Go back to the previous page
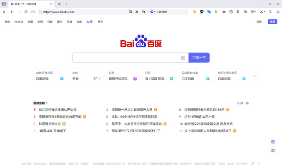This screenshot has height=167, width=282. 12,12
